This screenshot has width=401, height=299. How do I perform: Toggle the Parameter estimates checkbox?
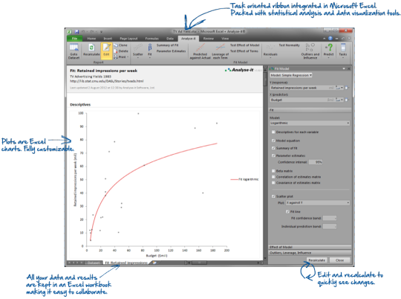(x=273, y=155)
